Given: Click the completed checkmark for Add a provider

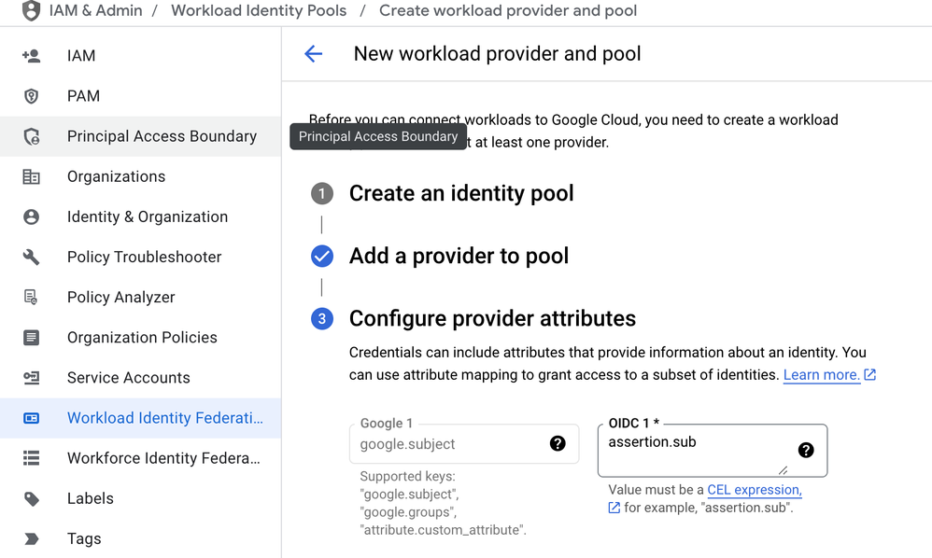Looking at the screenshot, I should click(x=322, y=257).
